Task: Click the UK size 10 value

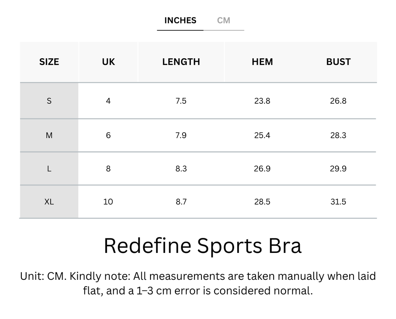Action: [x=108, y=201]
